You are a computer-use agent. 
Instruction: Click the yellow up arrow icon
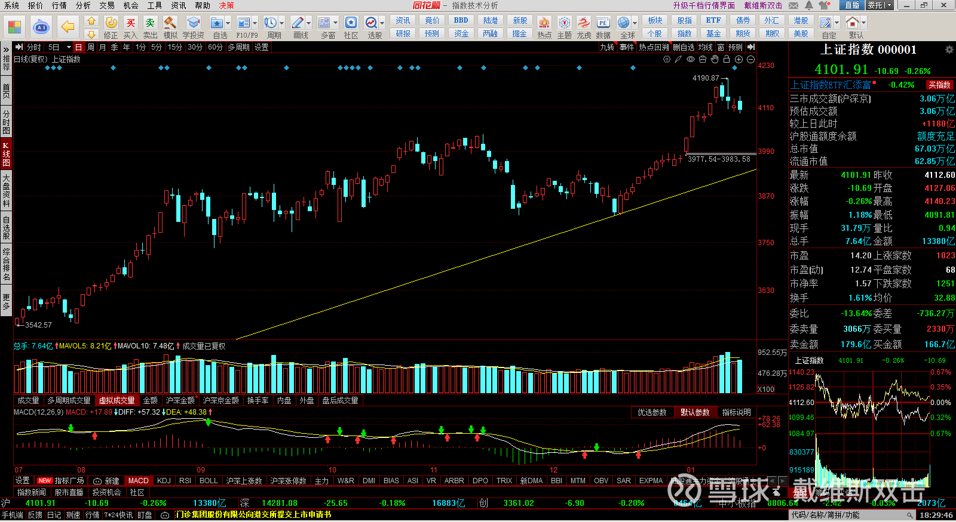click(91, 21)
